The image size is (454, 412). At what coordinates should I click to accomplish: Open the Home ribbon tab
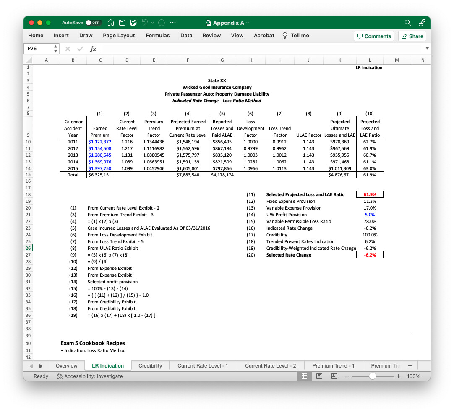point(36,36)
